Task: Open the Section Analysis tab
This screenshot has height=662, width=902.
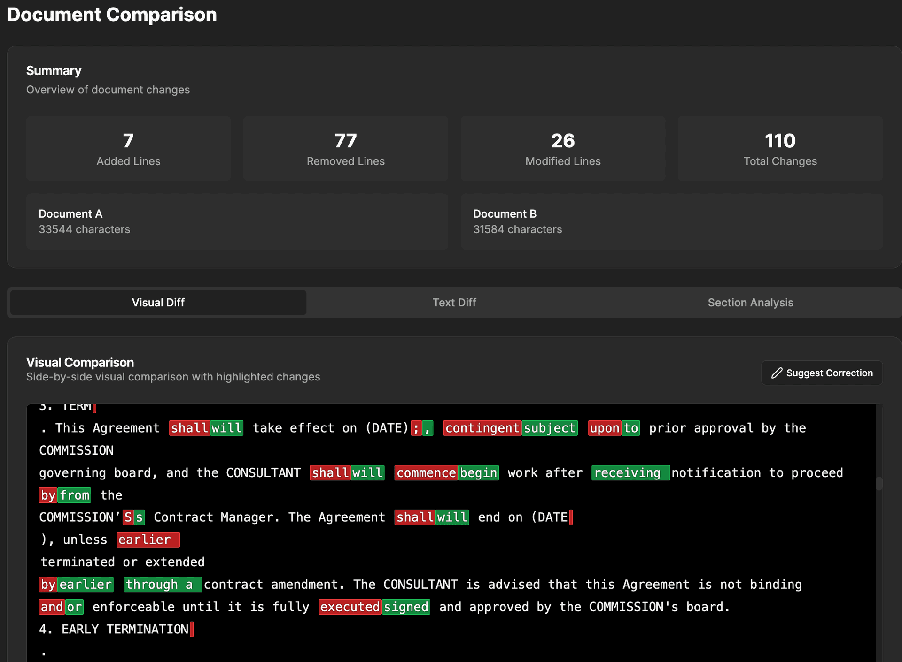Action: coord(750,303)
